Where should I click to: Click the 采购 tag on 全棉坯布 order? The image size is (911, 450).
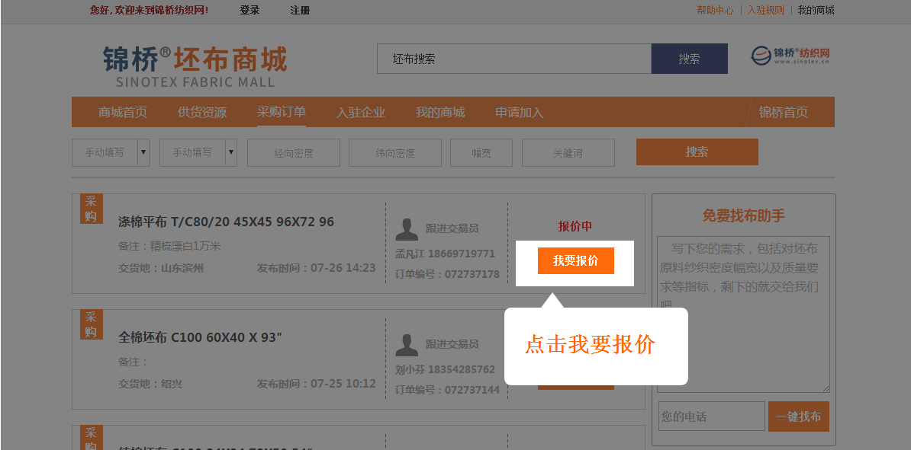(x=91, y=324)
